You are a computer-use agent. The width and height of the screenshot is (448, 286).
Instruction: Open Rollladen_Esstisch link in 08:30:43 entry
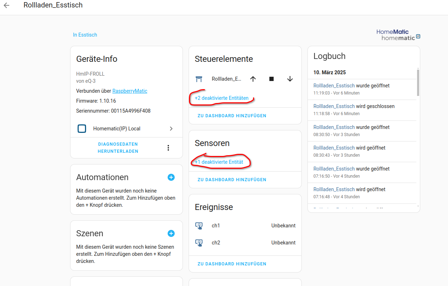click(334, 148)
